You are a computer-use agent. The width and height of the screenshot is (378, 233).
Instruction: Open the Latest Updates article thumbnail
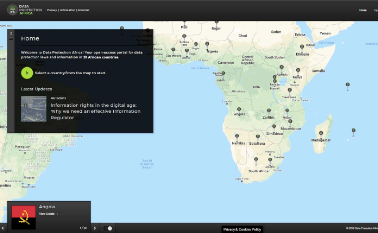(34, 109)
